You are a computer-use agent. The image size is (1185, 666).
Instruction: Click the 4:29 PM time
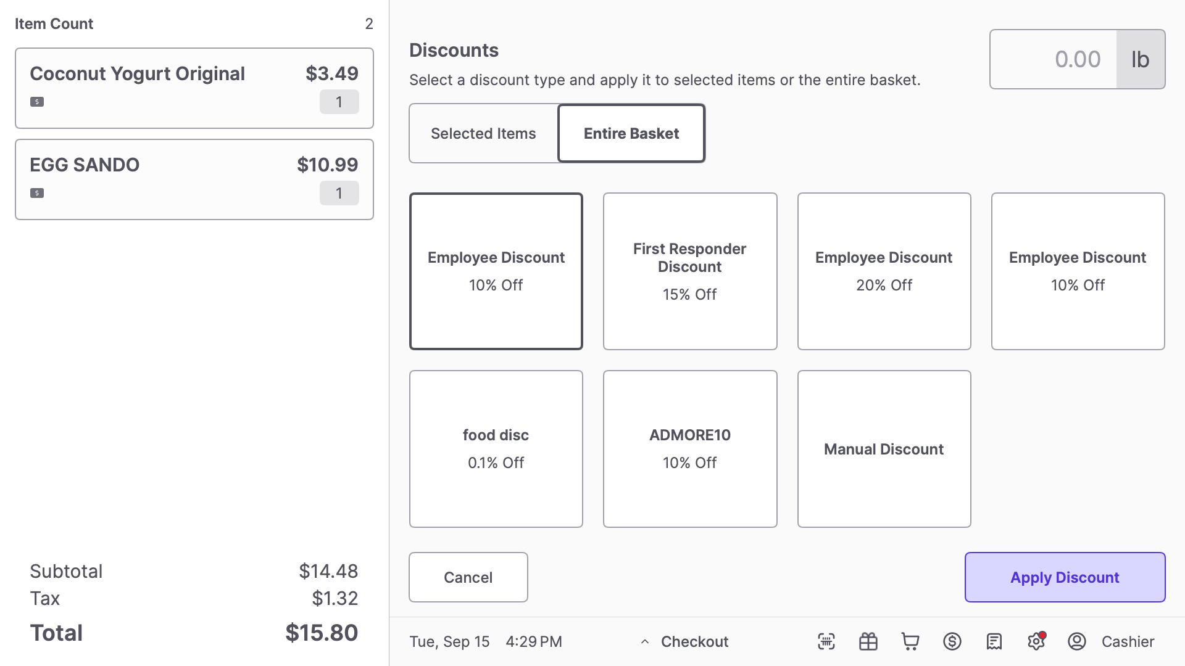coord(534,641)
